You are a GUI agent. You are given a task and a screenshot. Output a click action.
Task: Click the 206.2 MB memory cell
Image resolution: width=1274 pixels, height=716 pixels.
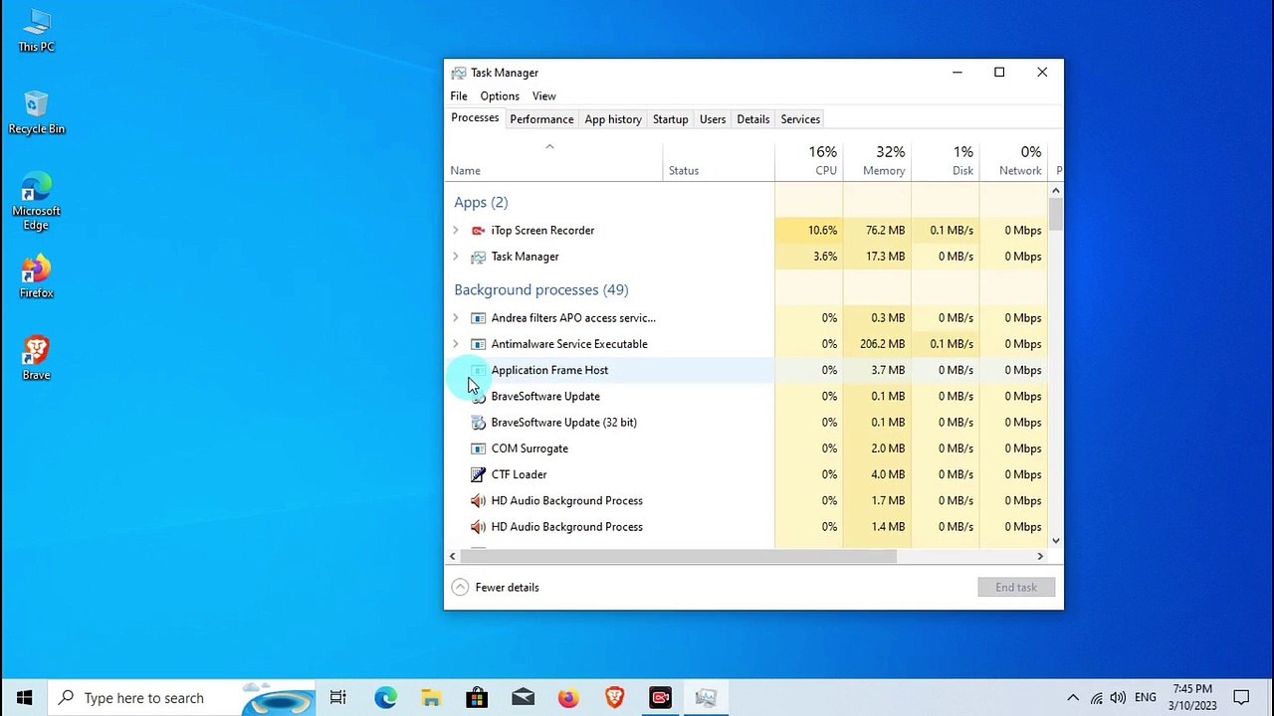point(877,344)
